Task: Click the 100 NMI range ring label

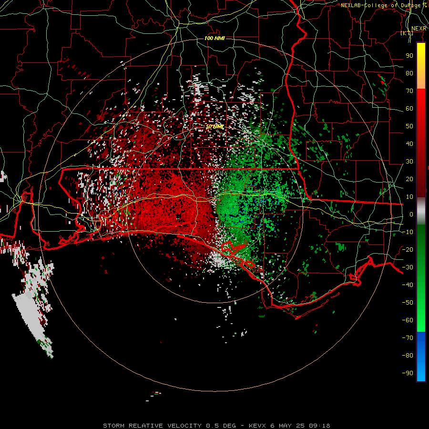Action: point(214,38)
